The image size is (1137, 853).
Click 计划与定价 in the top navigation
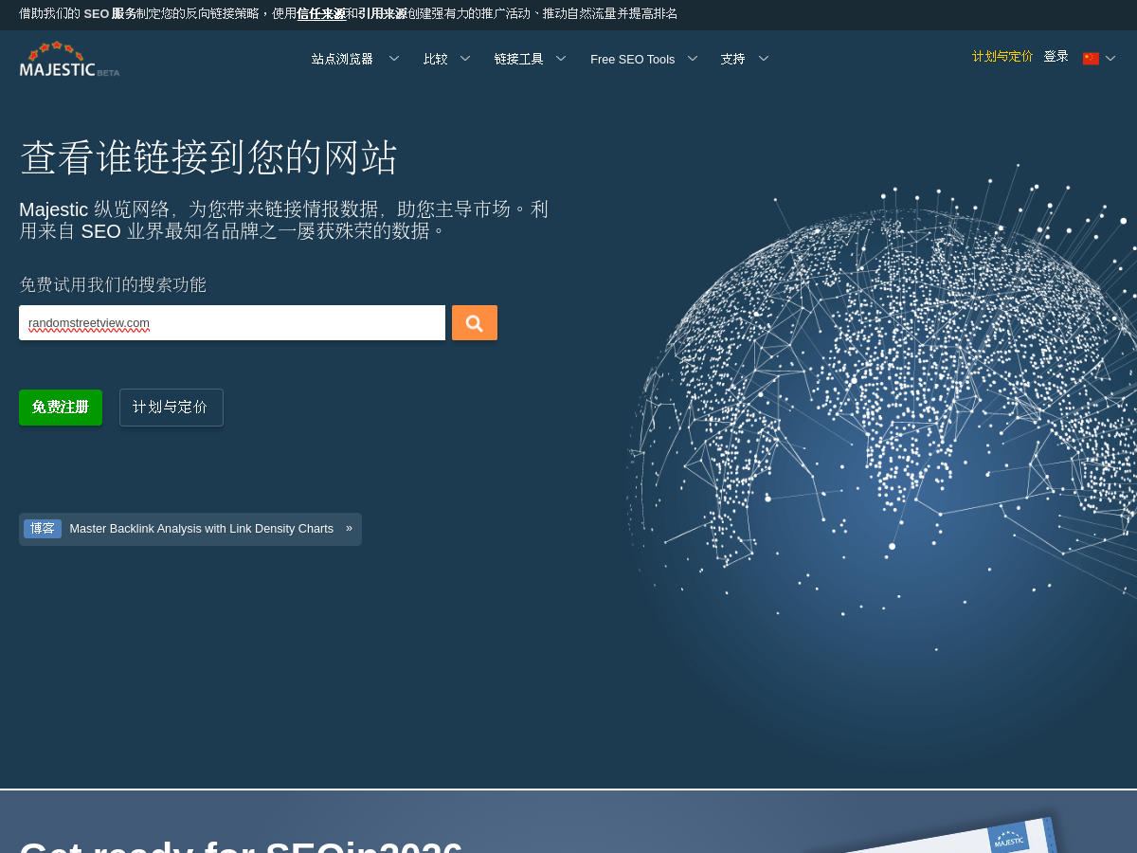click(1002, 57)
